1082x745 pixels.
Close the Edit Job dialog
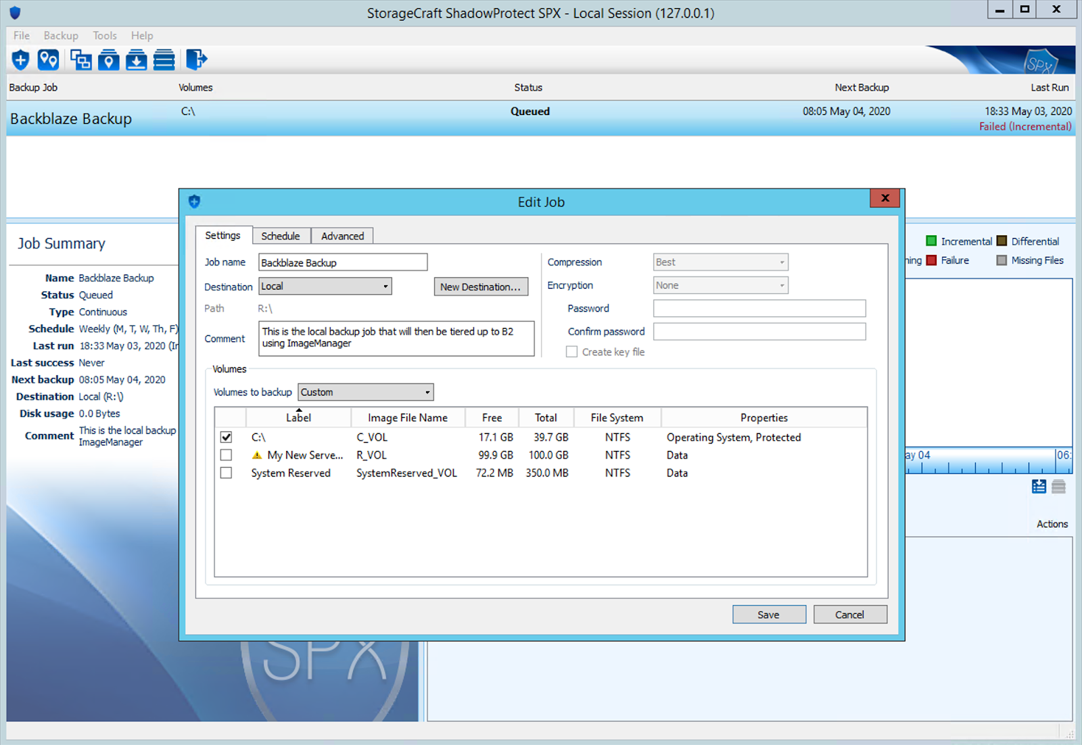(x=885, y=198)
